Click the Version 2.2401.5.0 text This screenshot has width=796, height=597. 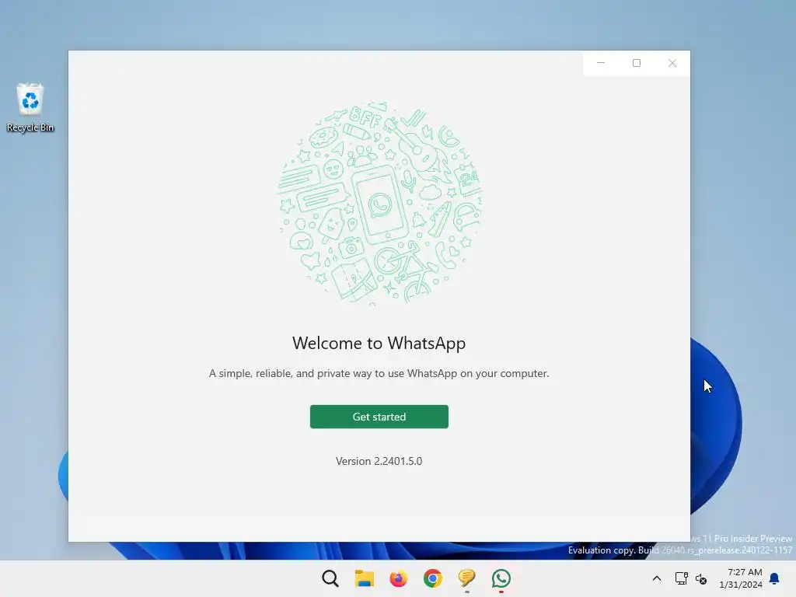(379, 461)
